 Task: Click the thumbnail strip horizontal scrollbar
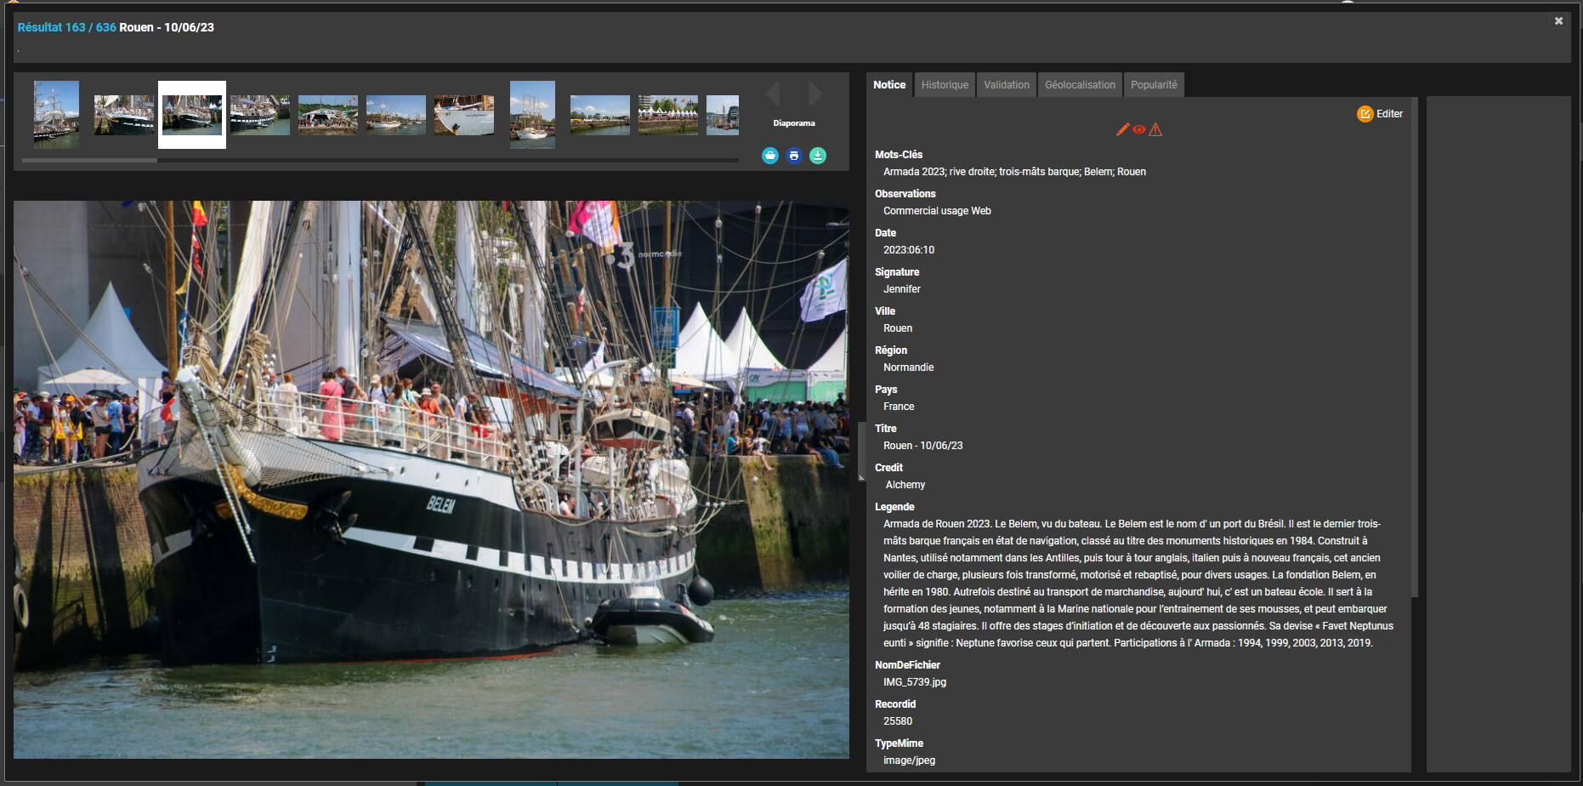[x=89, y=160]
